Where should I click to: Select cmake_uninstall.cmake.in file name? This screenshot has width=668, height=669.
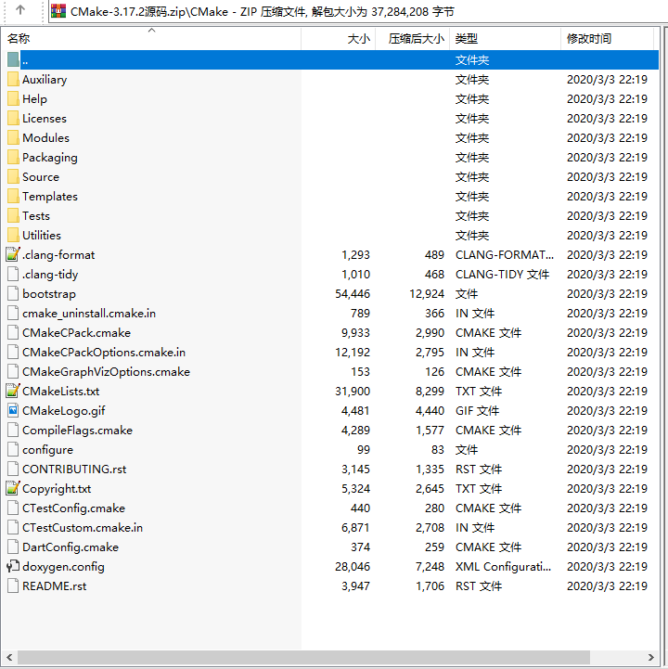point(89,314)
